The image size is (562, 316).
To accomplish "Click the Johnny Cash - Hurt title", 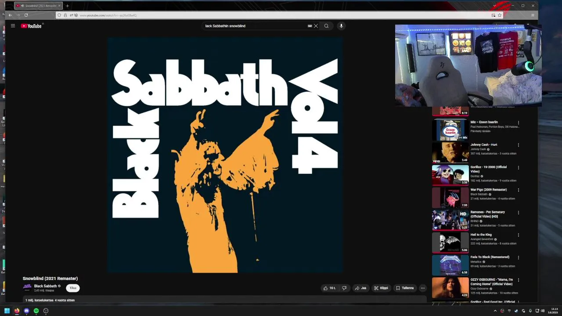I will point(484,144).
